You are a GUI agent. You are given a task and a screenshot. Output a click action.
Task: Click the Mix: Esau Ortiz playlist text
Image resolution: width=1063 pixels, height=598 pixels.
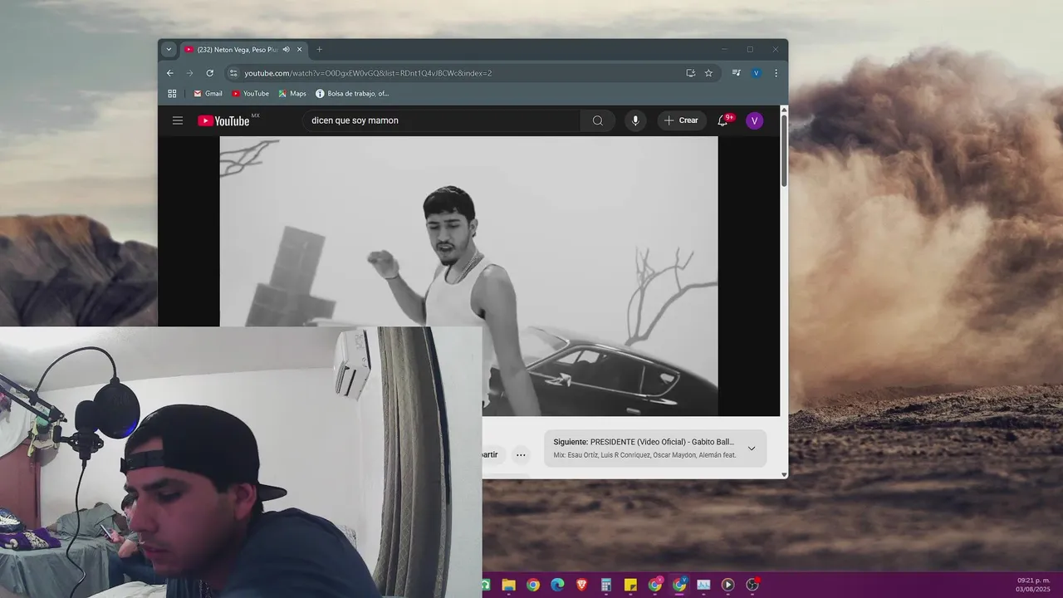coord(644,455)
